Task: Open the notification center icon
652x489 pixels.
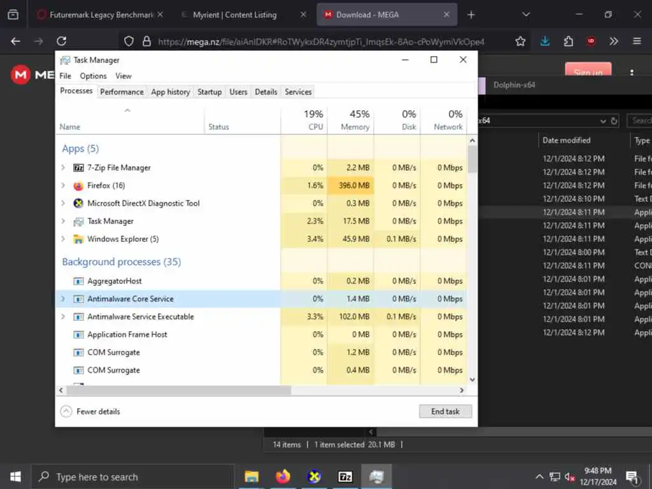Action: point(632,477)
